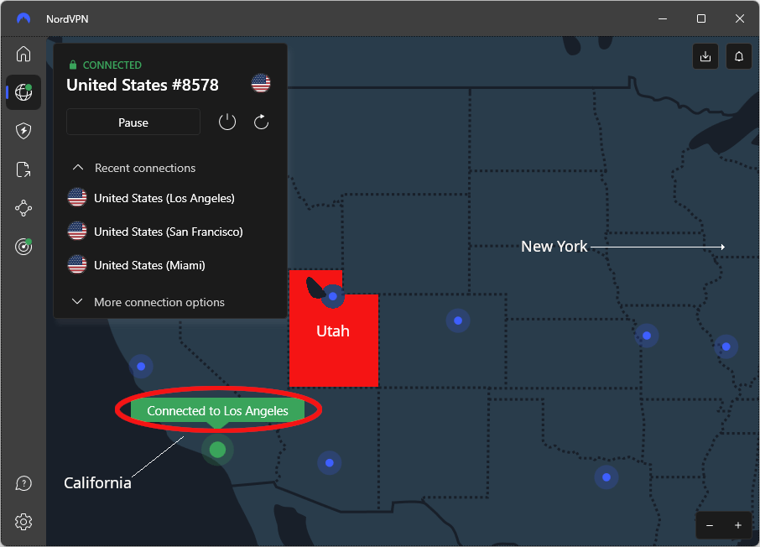Click the US flag beside server name
This screenshot has height=547, width=760.
coord(261,83)
